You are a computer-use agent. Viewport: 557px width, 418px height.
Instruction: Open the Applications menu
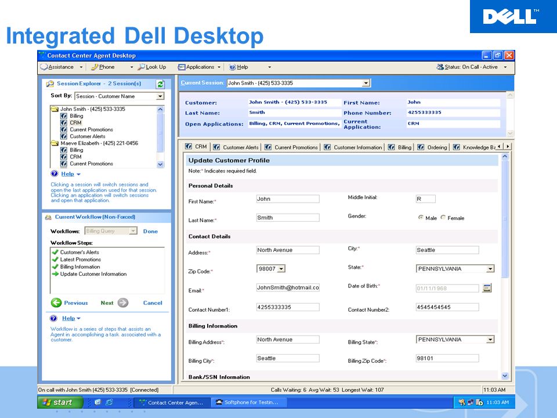point(199,67)
